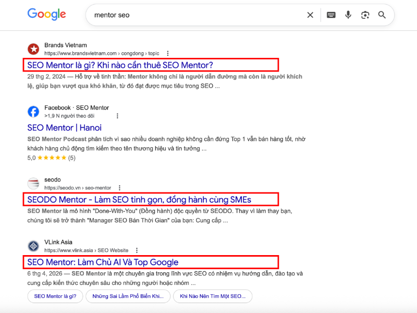Open more options for Brands Vietnam result

coord(167,53)
